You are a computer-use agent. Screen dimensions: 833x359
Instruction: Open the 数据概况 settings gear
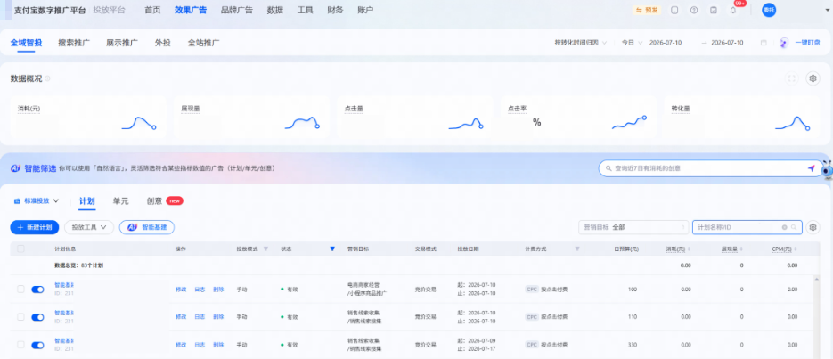pos(813,78)
